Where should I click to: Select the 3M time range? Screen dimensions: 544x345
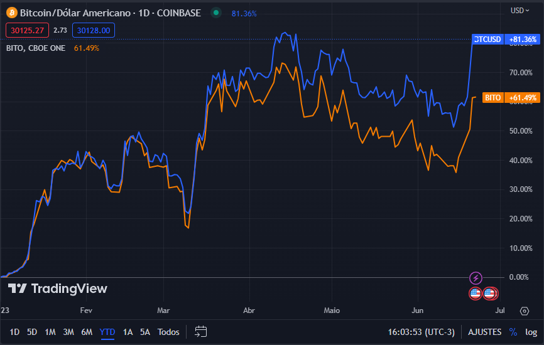point(68,332)
